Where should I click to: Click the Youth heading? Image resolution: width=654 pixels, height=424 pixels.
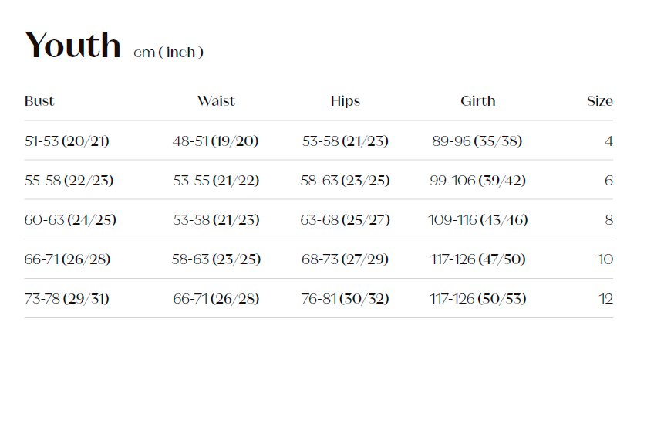(x=73, y=45)
